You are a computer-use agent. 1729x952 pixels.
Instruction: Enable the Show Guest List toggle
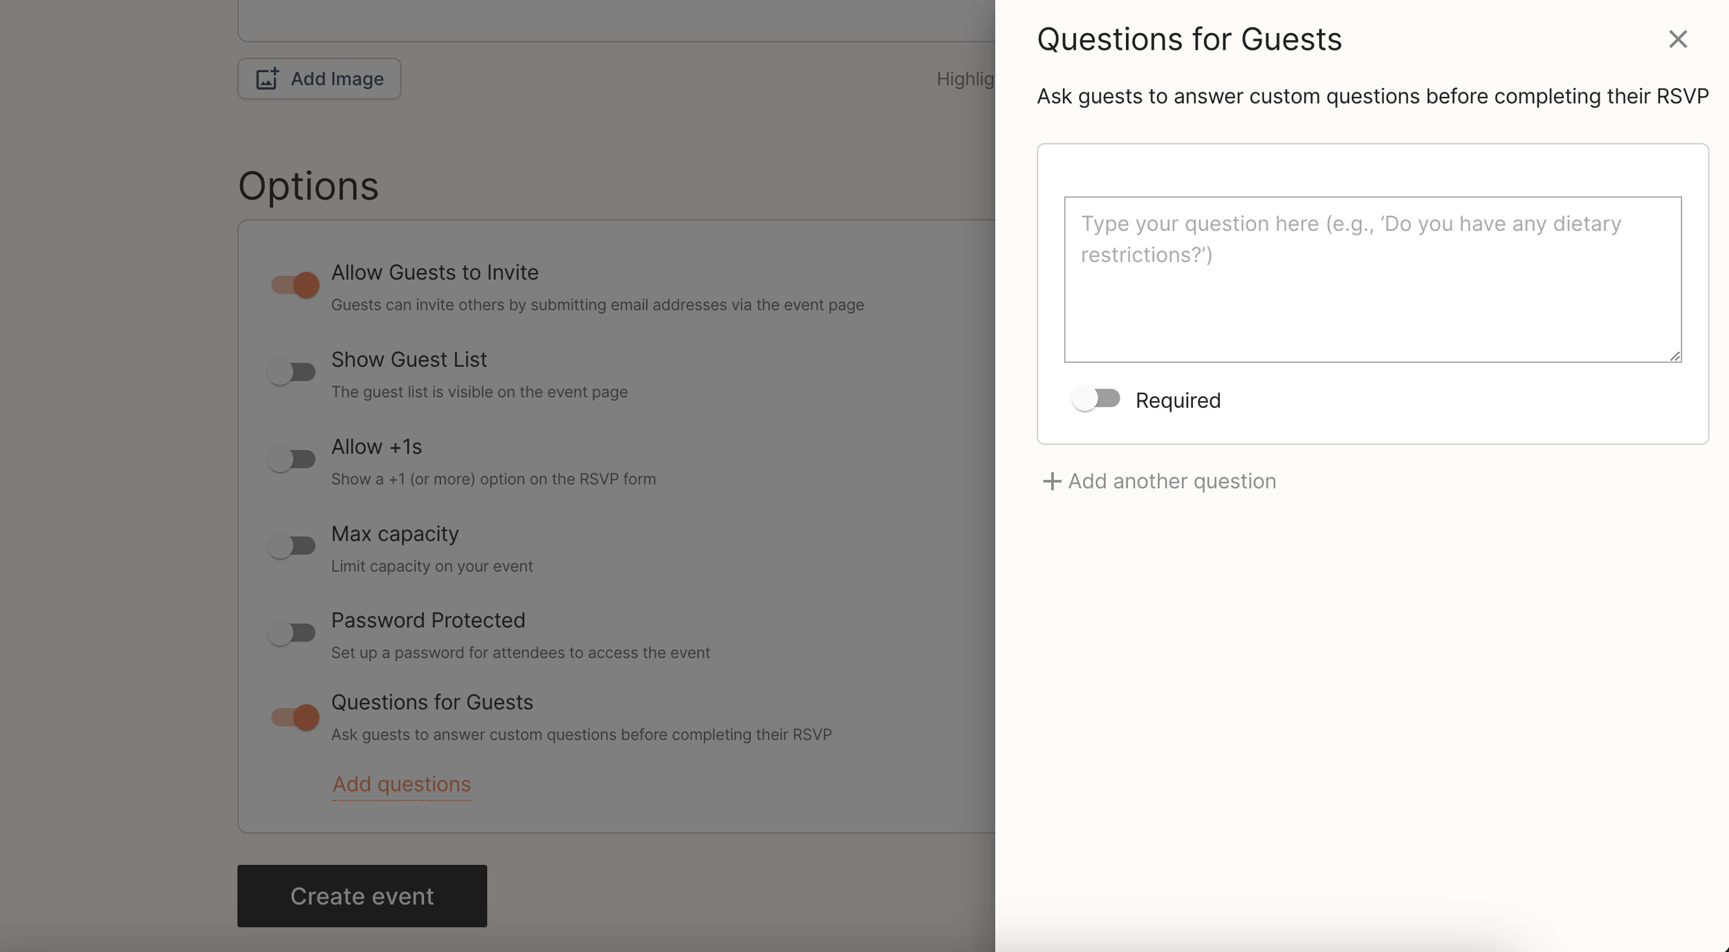[x=292, y=372]
